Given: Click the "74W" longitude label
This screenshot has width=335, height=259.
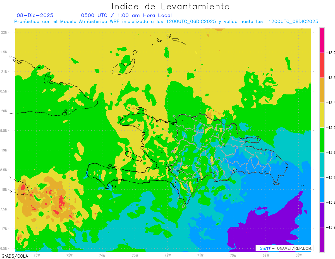Looking at the screenshot, I should 102,255.
